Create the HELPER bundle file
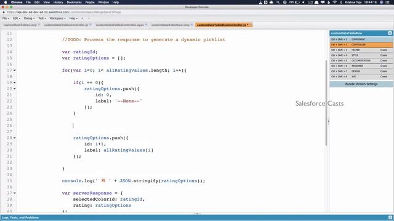The height and width of the screenshot is (221, 394). pyautogui.click(x=384, y=50)
